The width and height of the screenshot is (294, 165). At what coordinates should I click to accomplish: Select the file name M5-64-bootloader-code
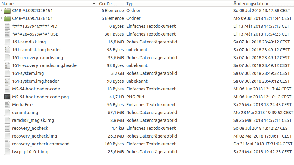tap(36, 89)
